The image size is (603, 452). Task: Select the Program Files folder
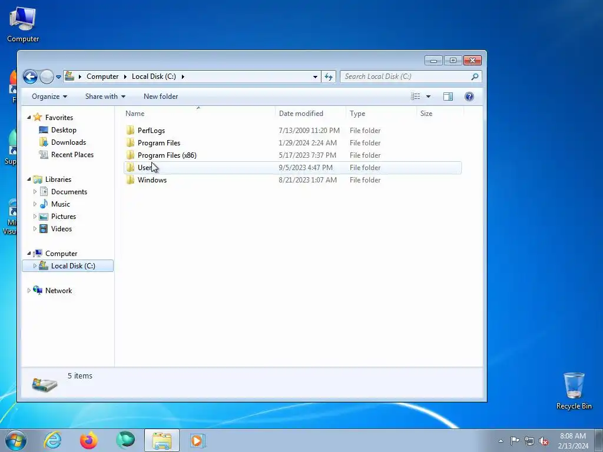click(x=159, y=143)
